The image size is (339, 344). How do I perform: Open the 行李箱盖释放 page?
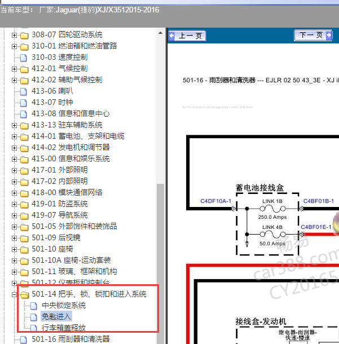64,328
